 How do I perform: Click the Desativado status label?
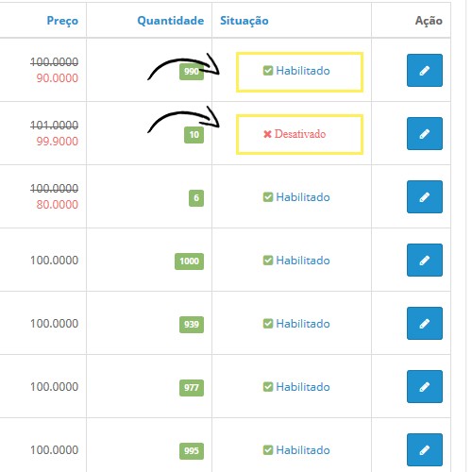300,134
